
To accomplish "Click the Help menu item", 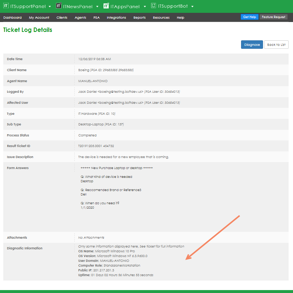I will coord(180,18).
